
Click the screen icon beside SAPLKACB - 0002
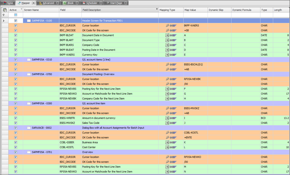29,128
